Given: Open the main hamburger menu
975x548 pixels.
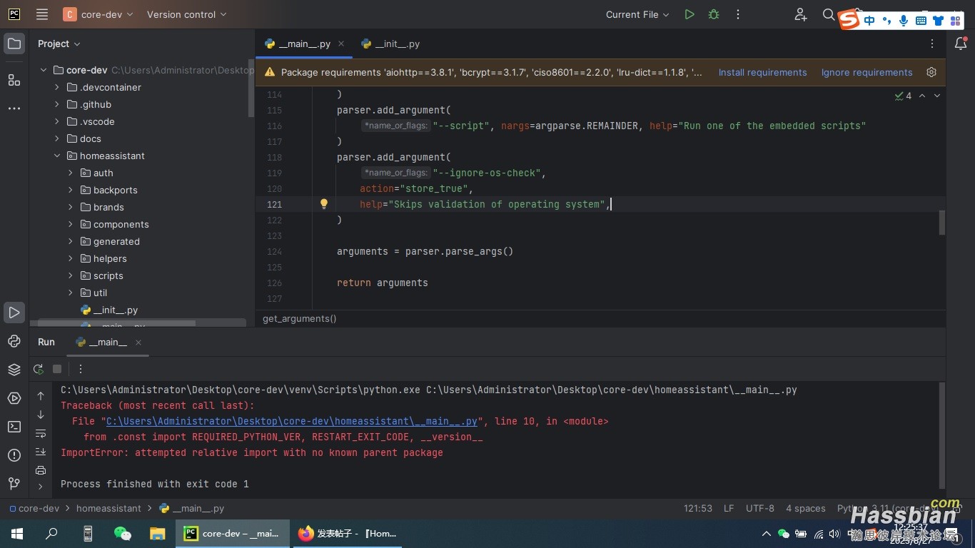Looking at the screenshot, I should [x=42, y=14].
